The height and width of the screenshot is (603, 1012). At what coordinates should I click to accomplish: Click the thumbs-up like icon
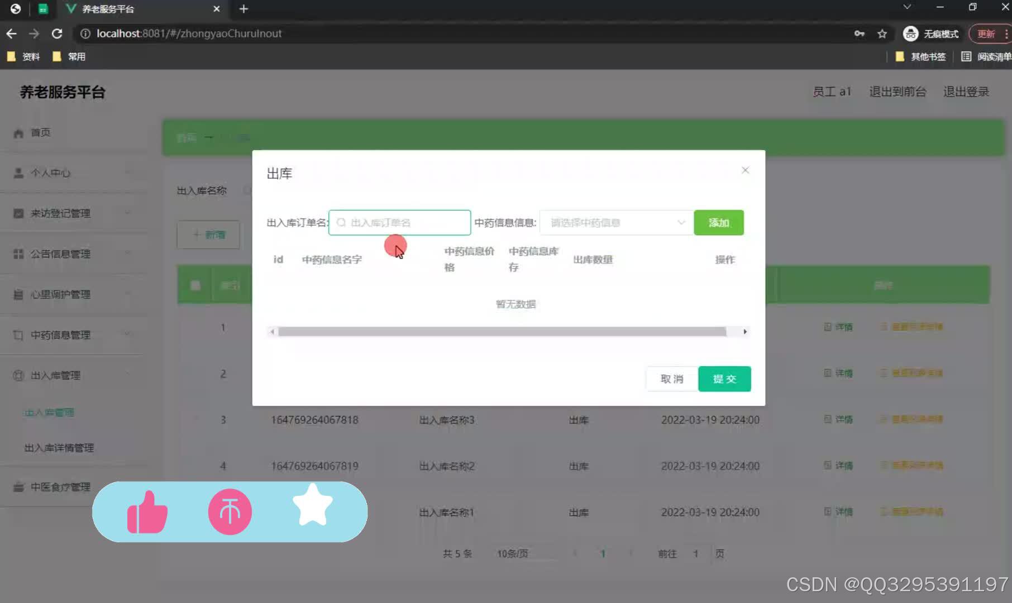tap(147, 512)
